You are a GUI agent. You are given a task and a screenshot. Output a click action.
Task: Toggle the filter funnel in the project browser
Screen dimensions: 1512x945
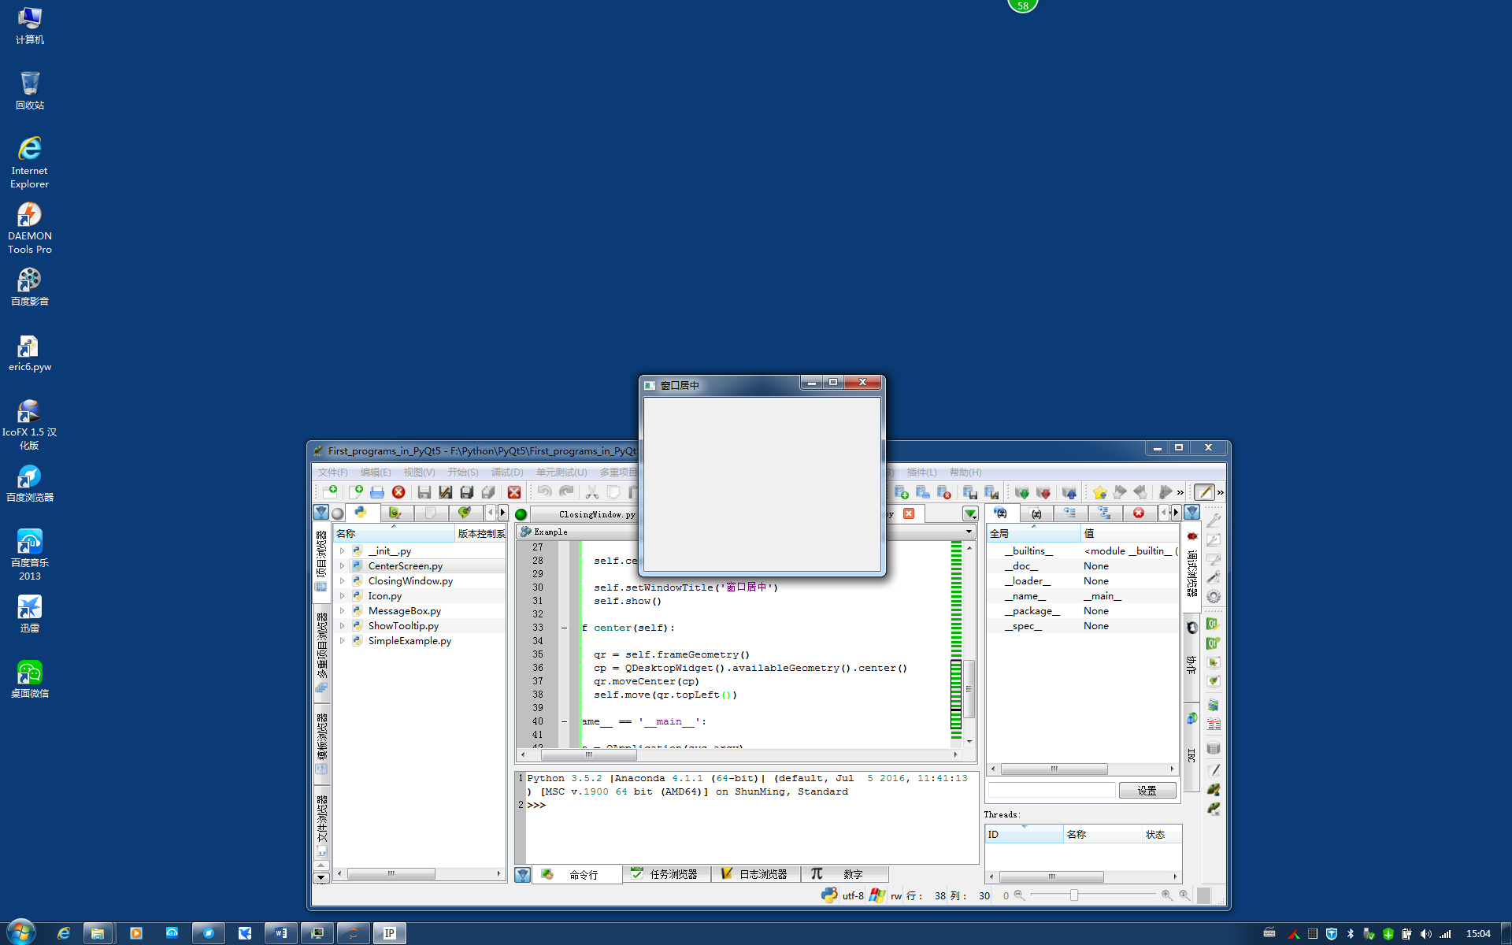coord(321,512)
